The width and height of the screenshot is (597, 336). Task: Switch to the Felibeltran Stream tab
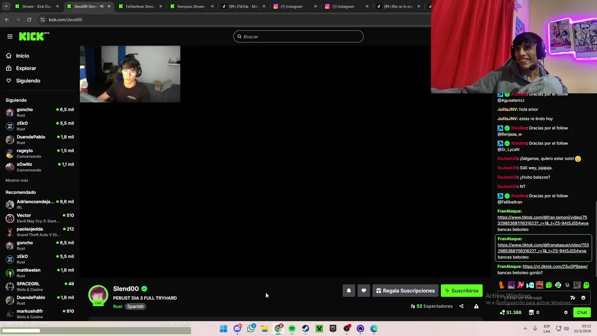coord(140,7)
